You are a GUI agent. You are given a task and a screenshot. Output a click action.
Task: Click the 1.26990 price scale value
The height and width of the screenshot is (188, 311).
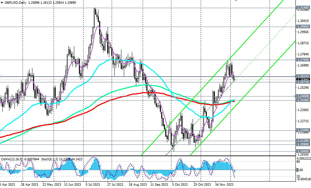(303, 65)
